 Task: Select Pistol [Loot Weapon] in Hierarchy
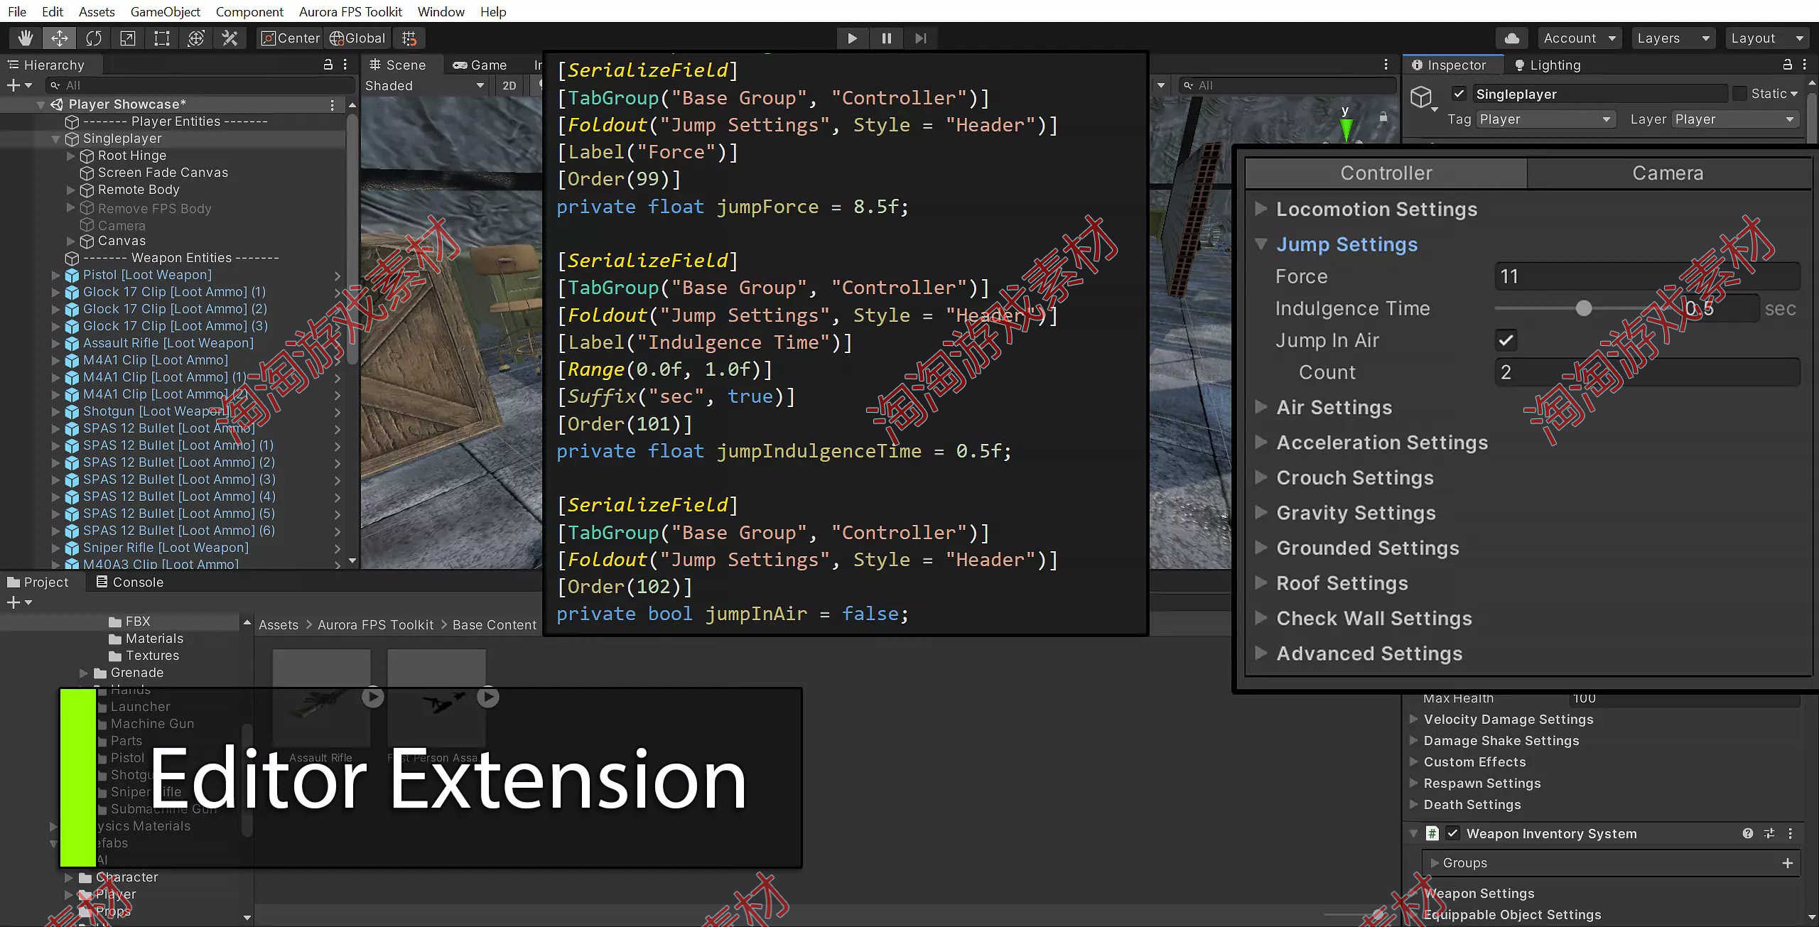pyautogui.click(x=147, y=275)
